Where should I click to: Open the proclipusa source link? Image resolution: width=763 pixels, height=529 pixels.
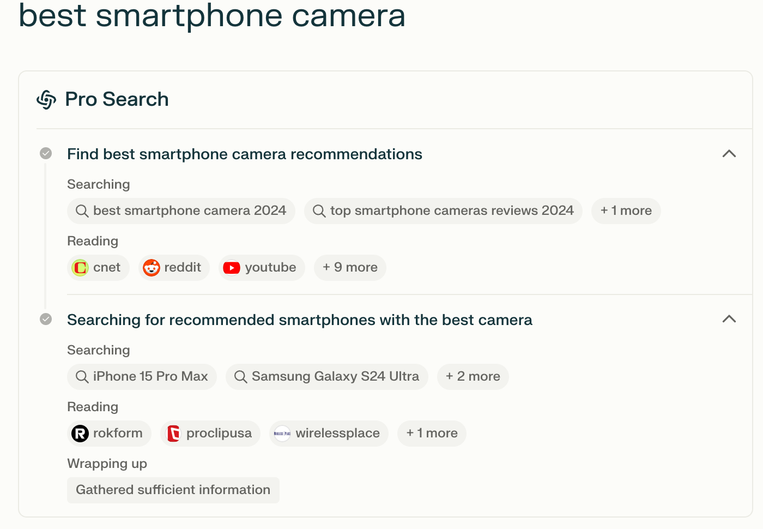click(210, 434)
